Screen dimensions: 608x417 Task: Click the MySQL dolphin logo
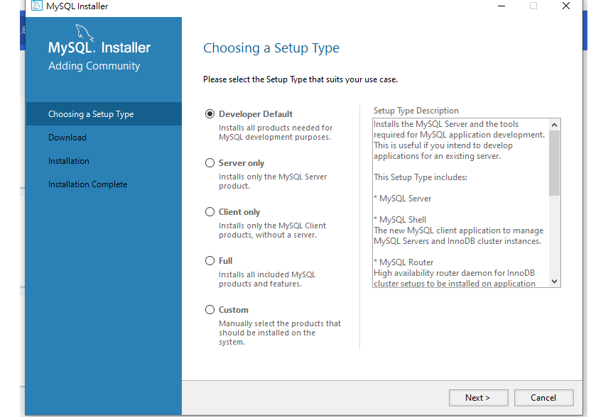click(85, 32)
